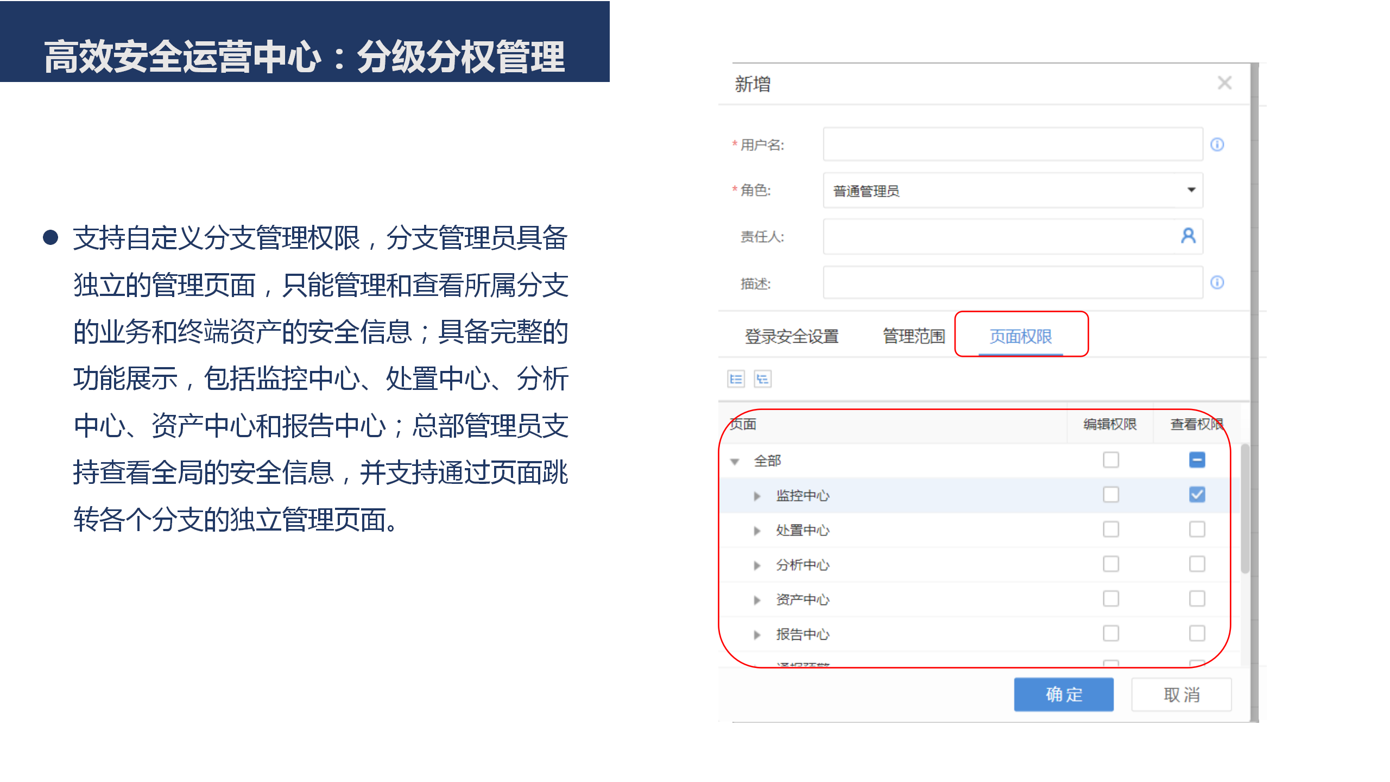Expand the 监控中心 tree node

click(x=757, y=496)
